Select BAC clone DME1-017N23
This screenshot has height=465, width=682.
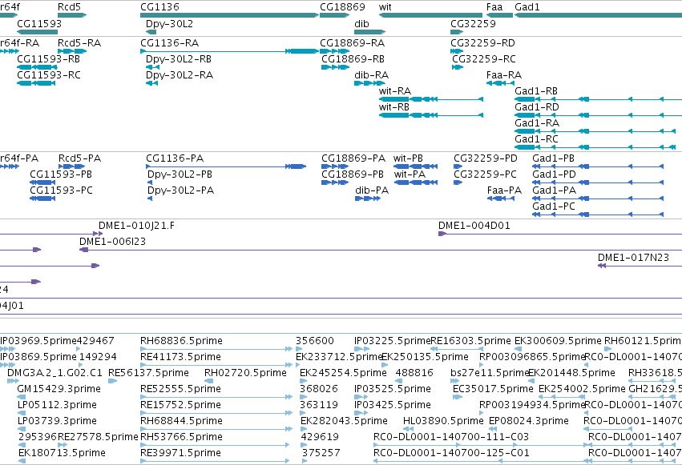640,266
